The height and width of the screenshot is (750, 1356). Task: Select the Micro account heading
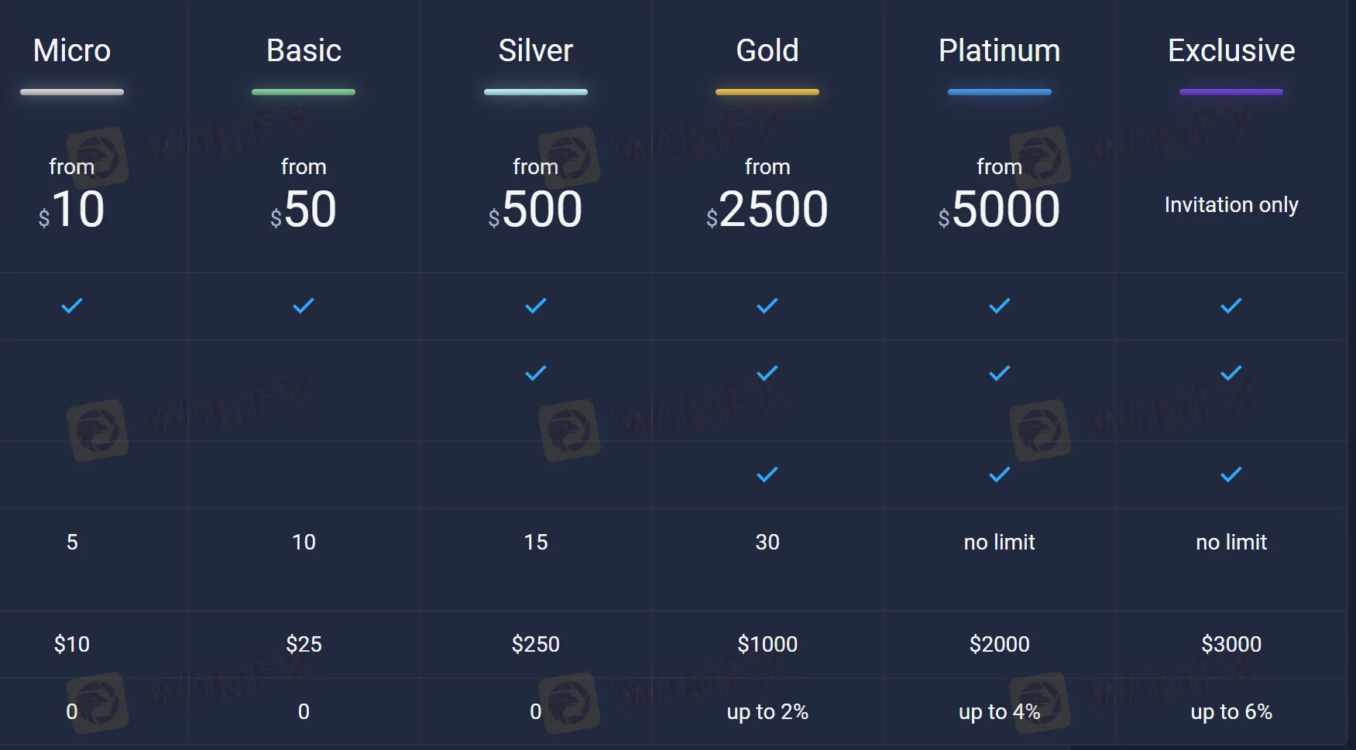[x=72, y=51]
